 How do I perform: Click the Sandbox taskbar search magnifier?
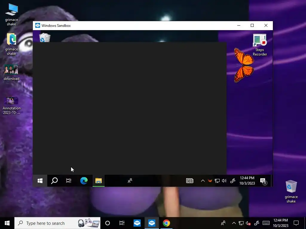click(54, 181)
